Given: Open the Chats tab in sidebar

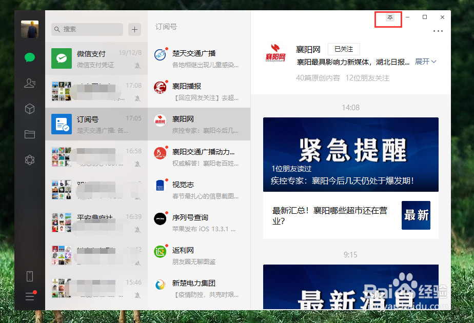Looking at the screenshot, I should [x=30, y=57].
